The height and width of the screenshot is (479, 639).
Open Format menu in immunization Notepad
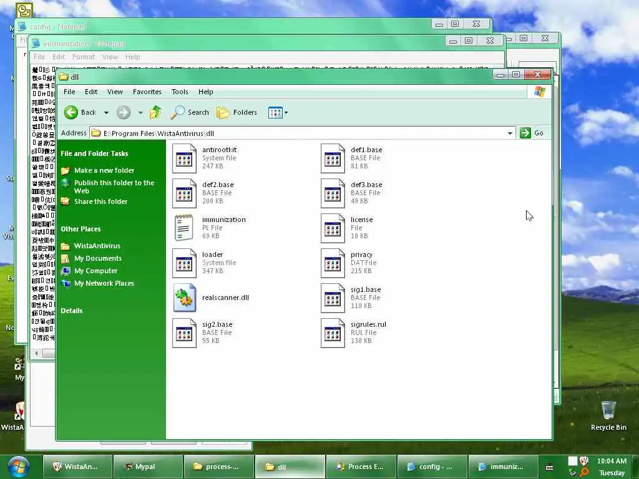point(84,57)
